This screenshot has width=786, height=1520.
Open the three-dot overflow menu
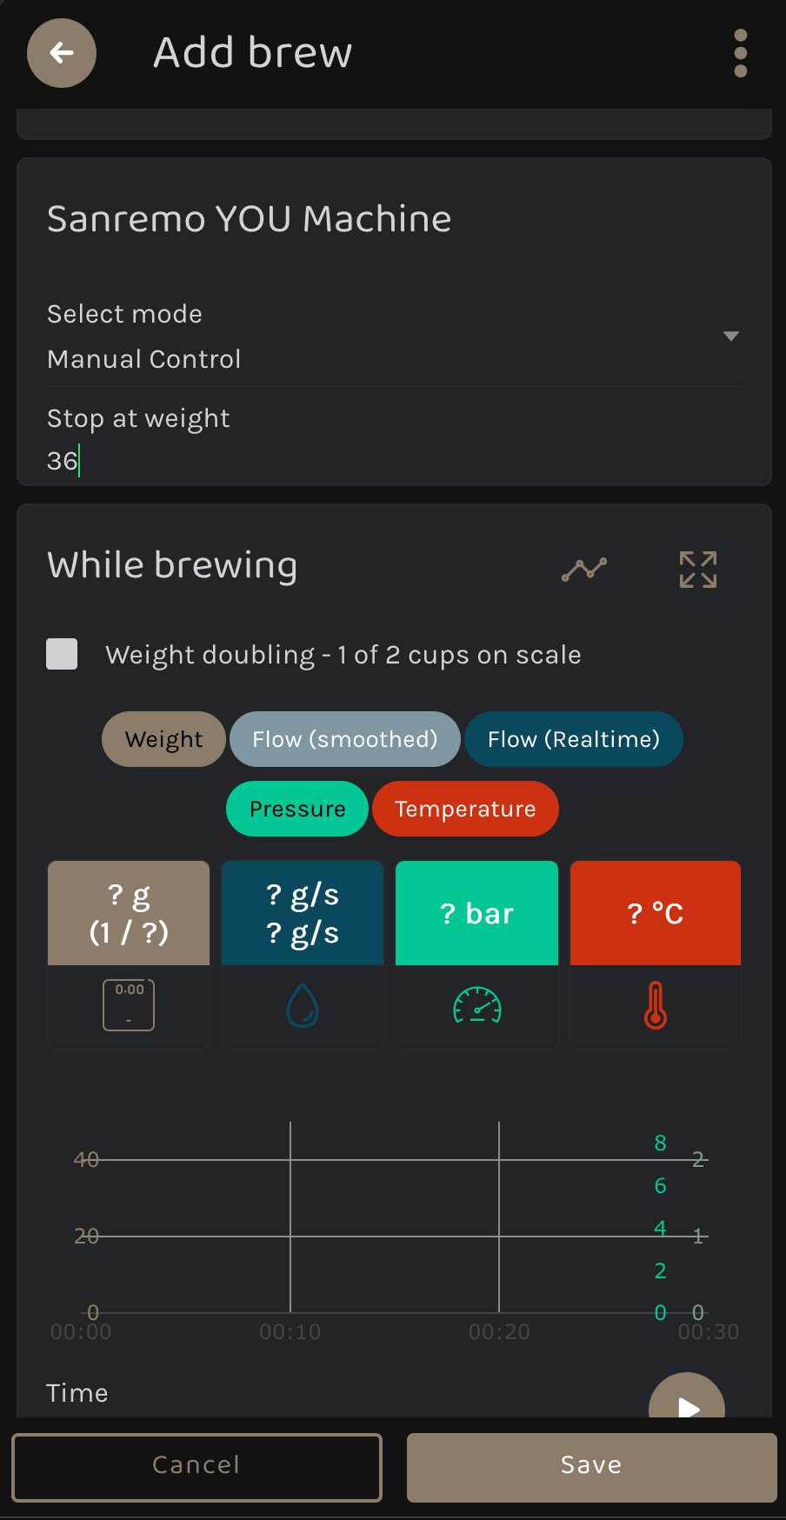tap(740, 53)
